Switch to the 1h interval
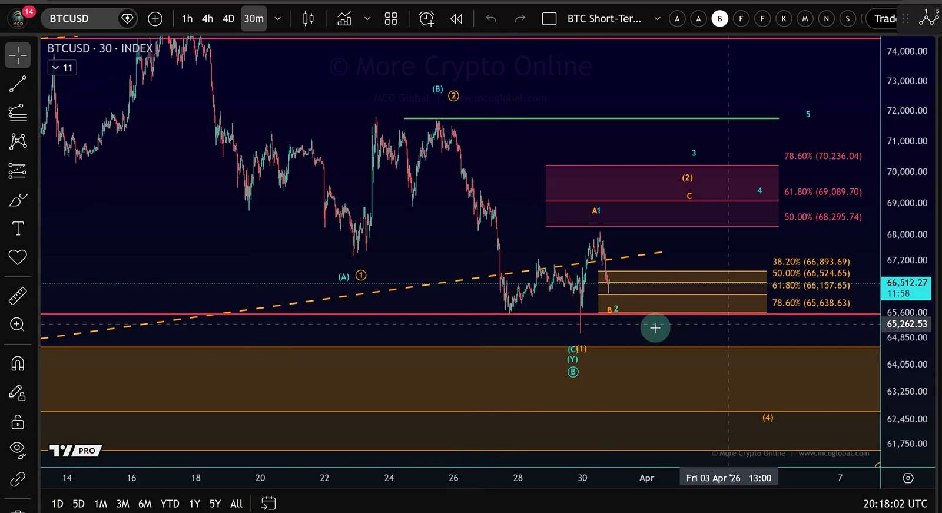 pos(187,19)
